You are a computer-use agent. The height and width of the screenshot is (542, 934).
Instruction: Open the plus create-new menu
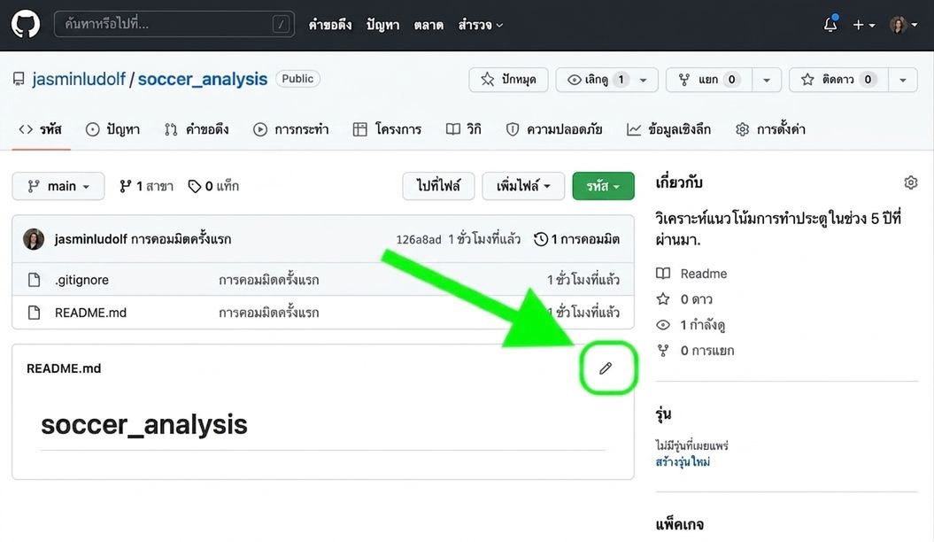[864, 25]
